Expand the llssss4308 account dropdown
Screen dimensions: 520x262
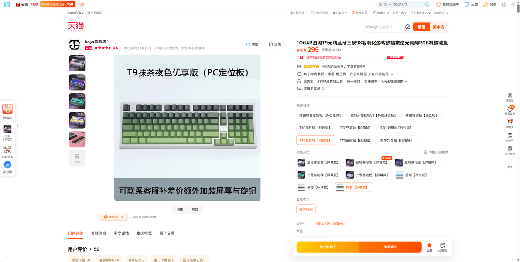click(x=76, y=13)
